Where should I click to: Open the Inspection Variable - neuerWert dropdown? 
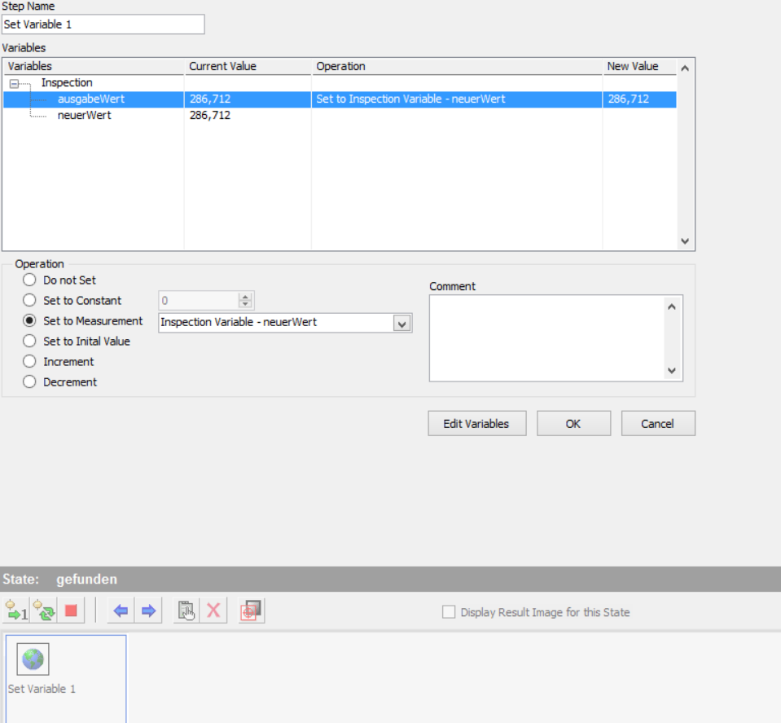point(401,323)
